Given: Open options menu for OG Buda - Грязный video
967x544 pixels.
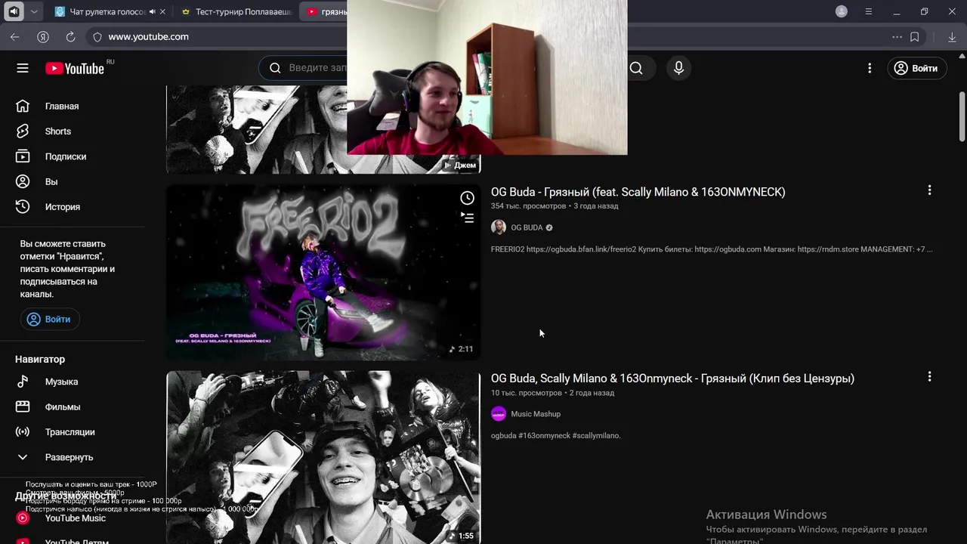Looking at the screenshot, I should click(x=929, y=190).
